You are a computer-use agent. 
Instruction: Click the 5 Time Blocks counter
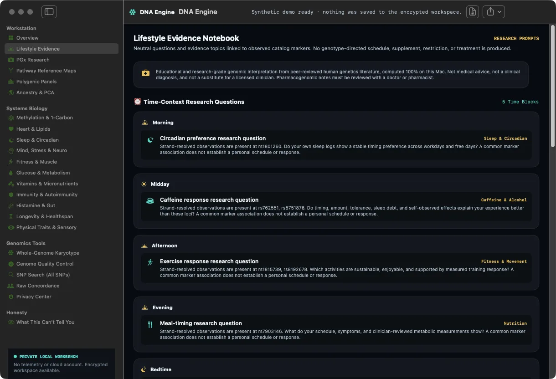(x=520, y=102)
